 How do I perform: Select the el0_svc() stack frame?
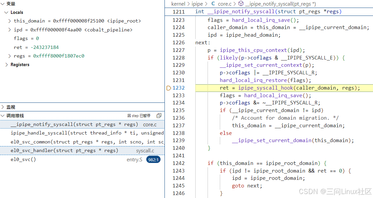(82, 160)
